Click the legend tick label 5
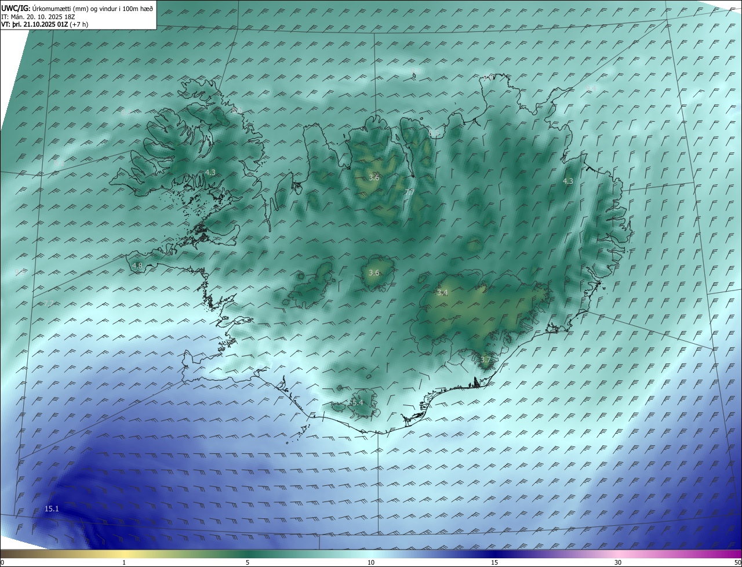This screenshot has width=742, height=567. [x=248, y=562]
